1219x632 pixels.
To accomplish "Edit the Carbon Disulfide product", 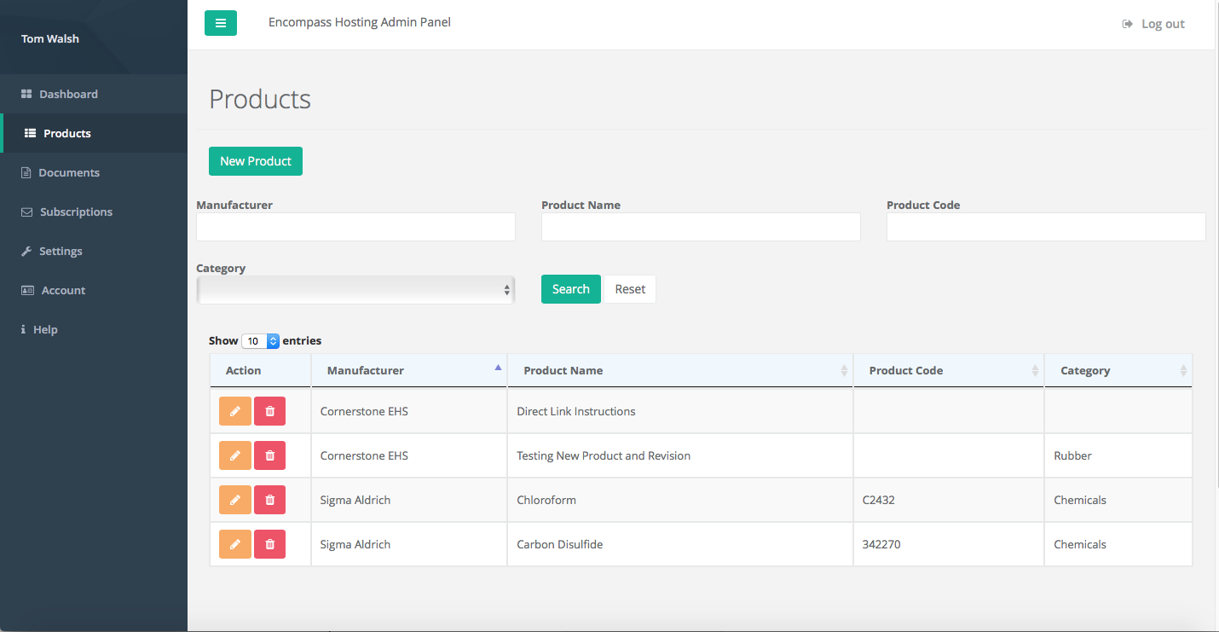I will point(234,544).
